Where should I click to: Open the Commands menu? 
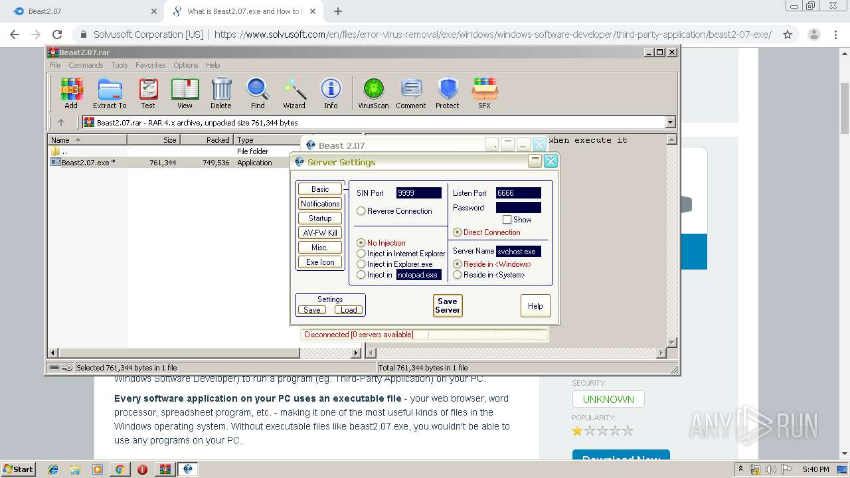[x=86, y=65]
